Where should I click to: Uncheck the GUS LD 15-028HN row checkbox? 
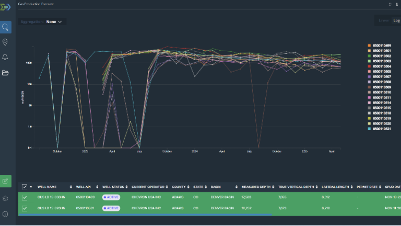point(25,208)
